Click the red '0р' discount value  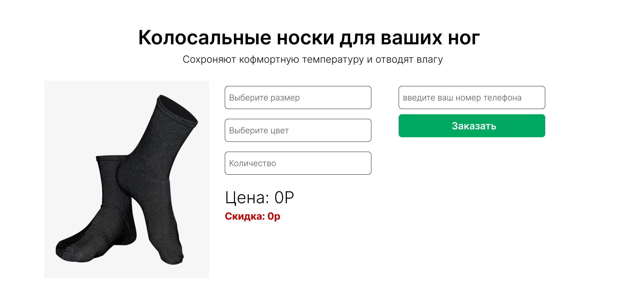pos(274,216)
